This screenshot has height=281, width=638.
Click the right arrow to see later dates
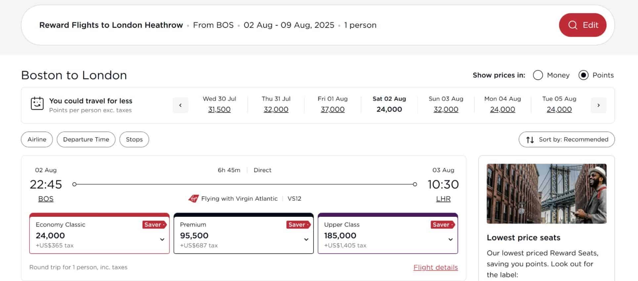(x=599, y=105)
